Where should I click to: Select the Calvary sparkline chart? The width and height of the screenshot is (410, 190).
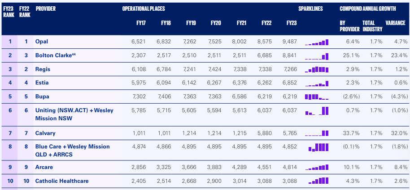317,133
